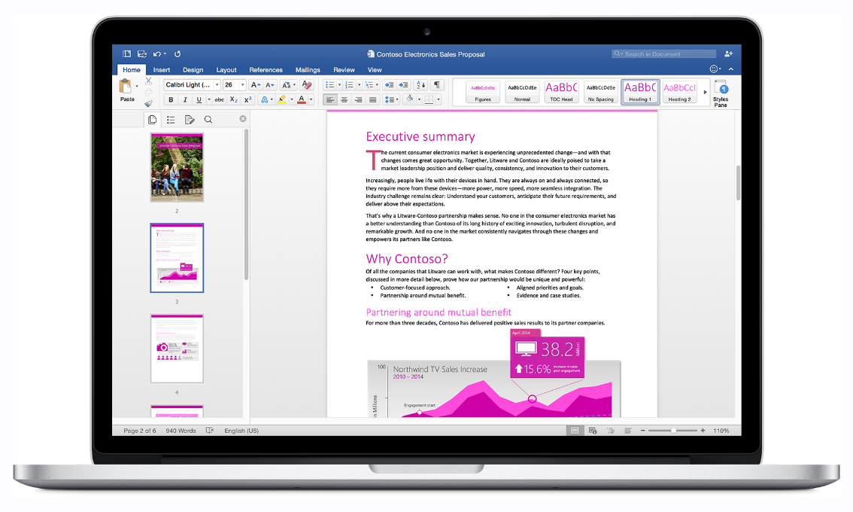853x512 pixels.
Task: Open the Calibri Light font name dropdown
Action: [x=217, y=85]
